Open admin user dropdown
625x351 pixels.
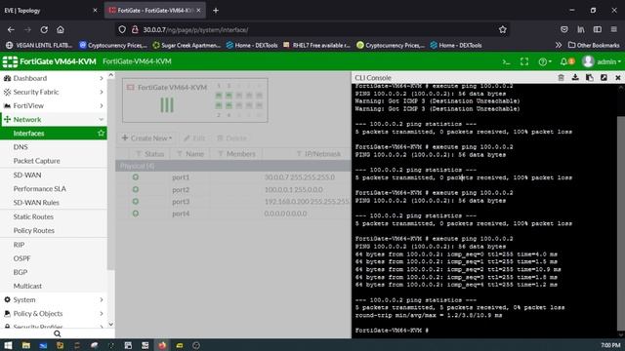(x=602, y=61)
